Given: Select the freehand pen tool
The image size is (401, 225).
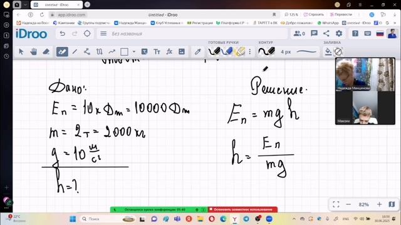Looking at the screenshot, I should (62, 52).
